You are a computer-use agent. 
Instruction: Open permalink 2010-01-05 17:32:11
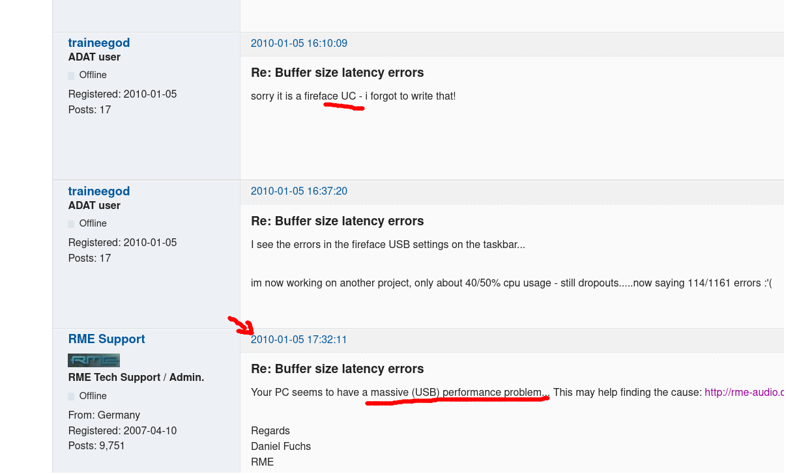(x=299, y=340)
